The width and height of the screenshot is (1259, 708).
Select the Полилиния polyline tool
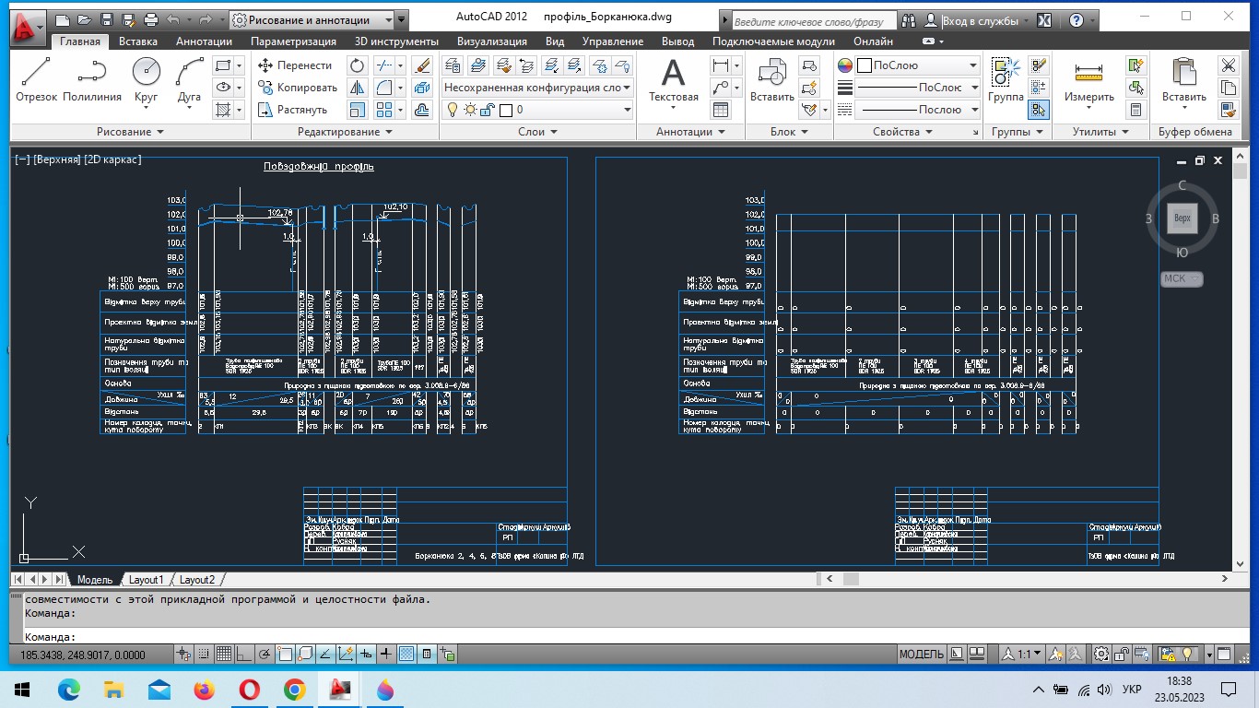coord(92,79)
